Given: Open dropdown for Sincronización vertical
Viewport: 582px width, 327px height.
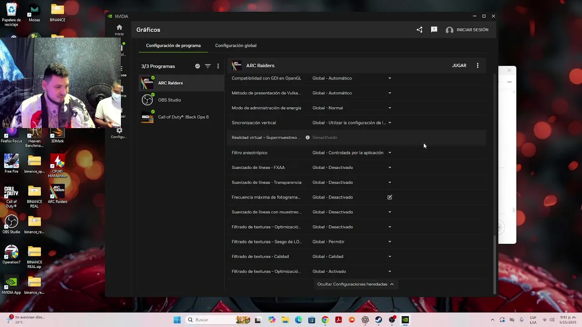Looking at the screenshot, I should [390, 123].
